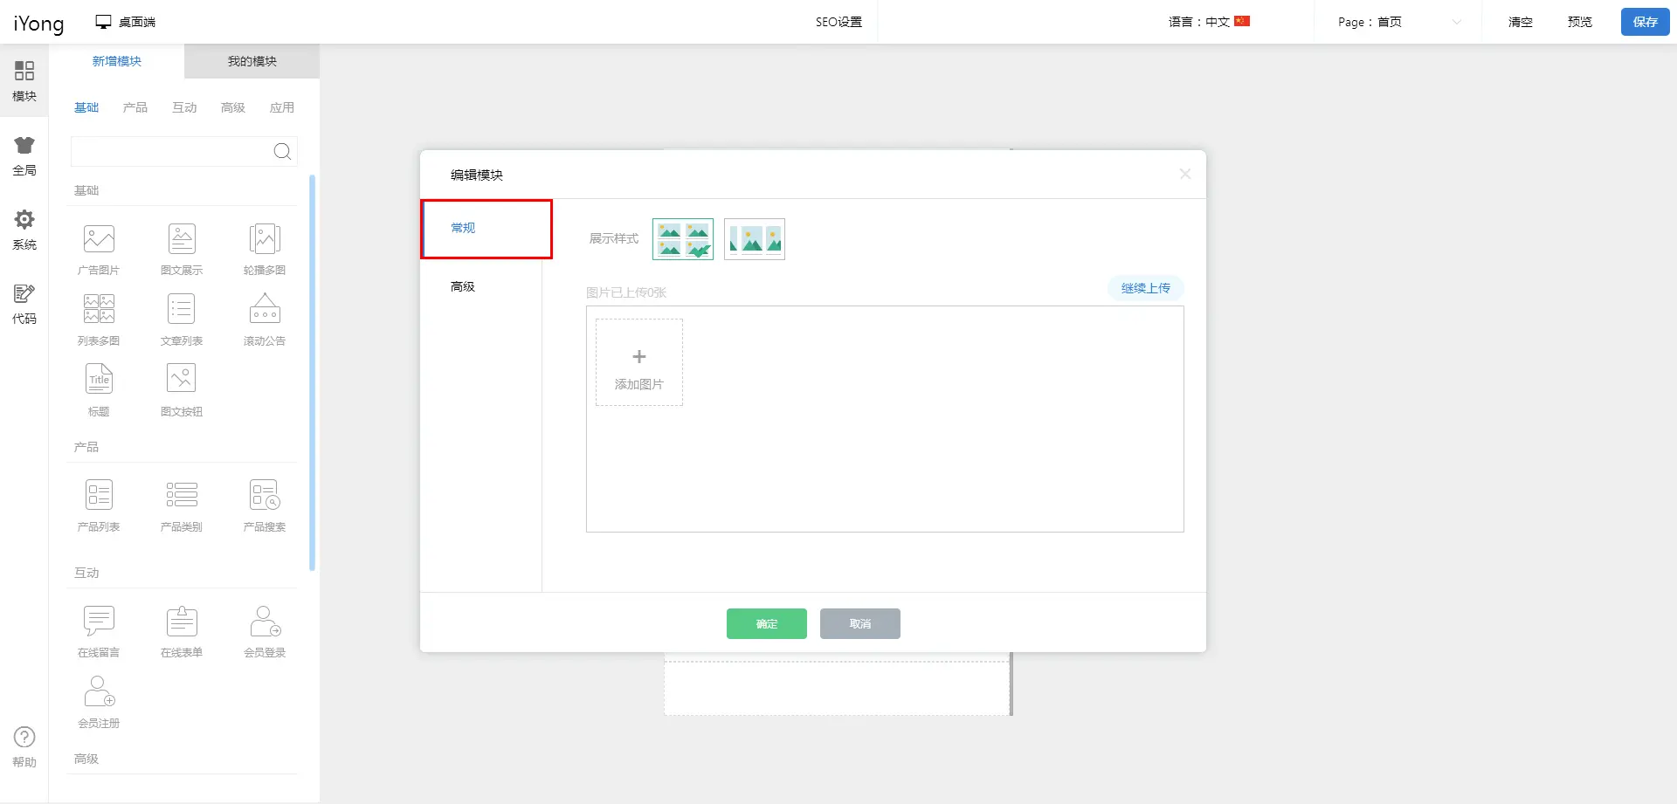Click the 继续上传 button
This screenshot has height=804, width=1677.
click(1145, 288)
